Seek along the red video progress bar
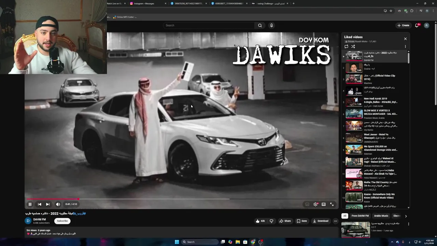This screenshot has height=246, width=437. pyautogui.click(x=181, y=199)
